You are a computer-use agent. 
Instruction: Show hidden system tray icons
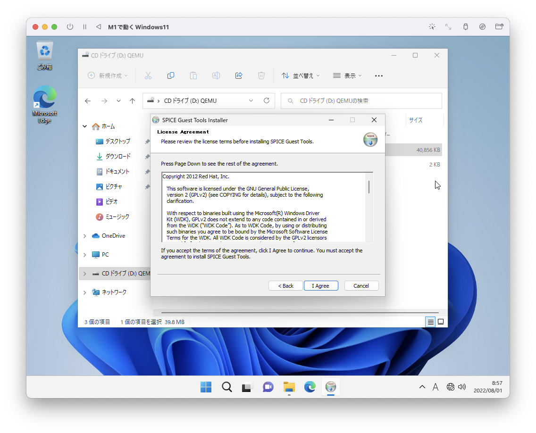pyautogui.click(x=422, y=387)
